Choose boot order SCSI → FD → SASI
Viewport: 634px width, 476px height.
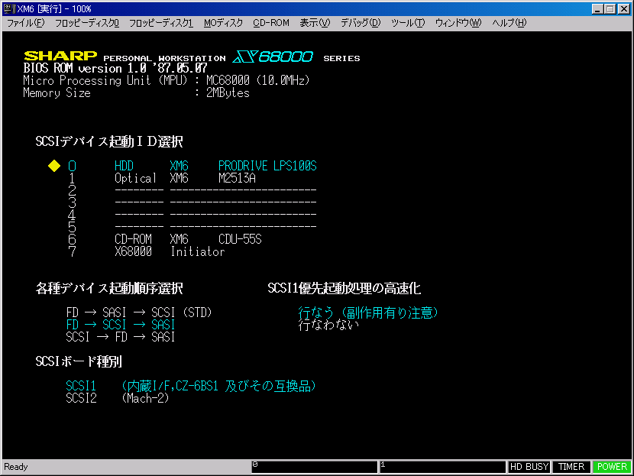(x=121, y=337)
